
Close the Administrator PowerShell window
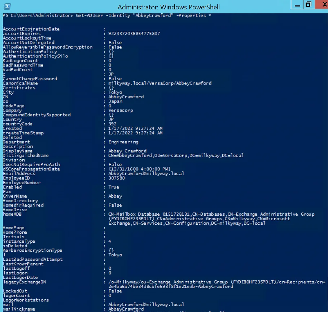point(322,5)
